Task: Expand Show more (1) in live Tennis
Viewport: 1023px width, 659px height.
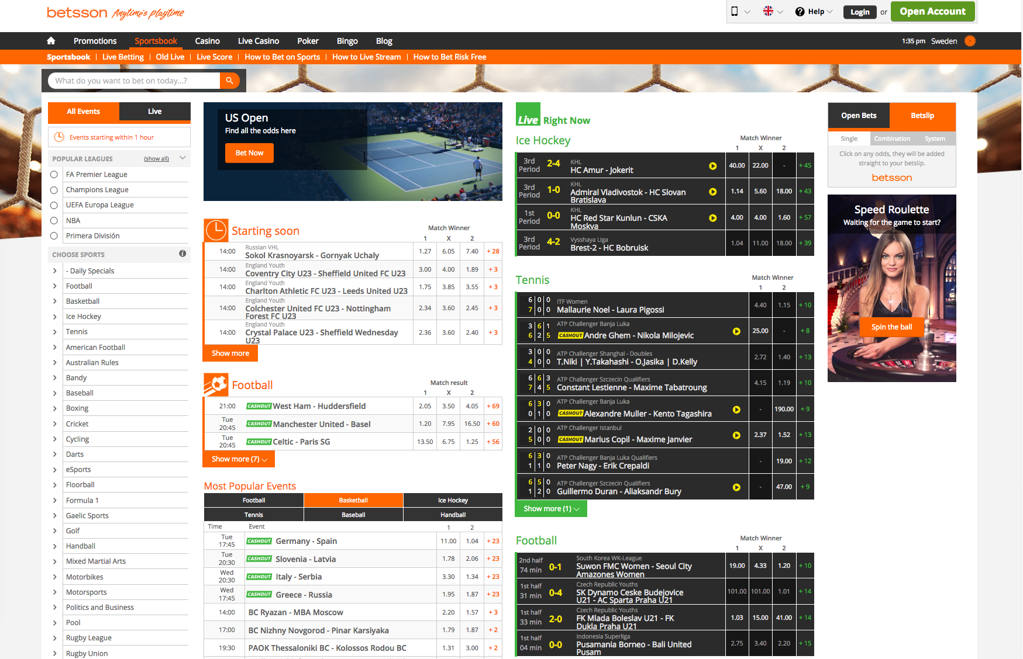Action: click(x=551, y=509)
